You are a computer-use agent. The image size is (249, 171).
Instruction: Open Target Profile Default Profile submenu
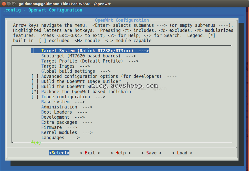(x=90, y=61)
